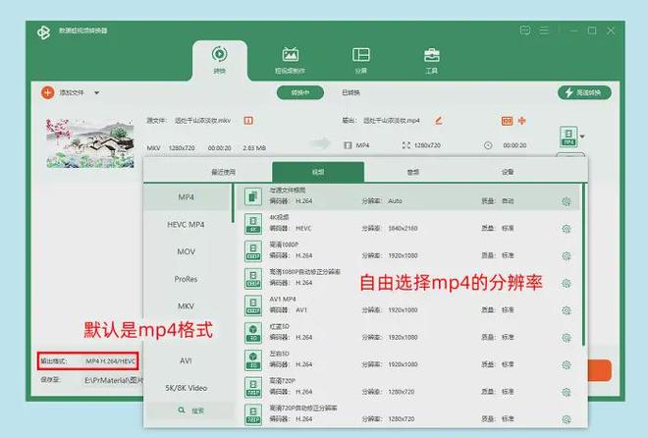Click the category list vertical scrollbar
Screen dimensions: 648x438
[x=233, y=203]
